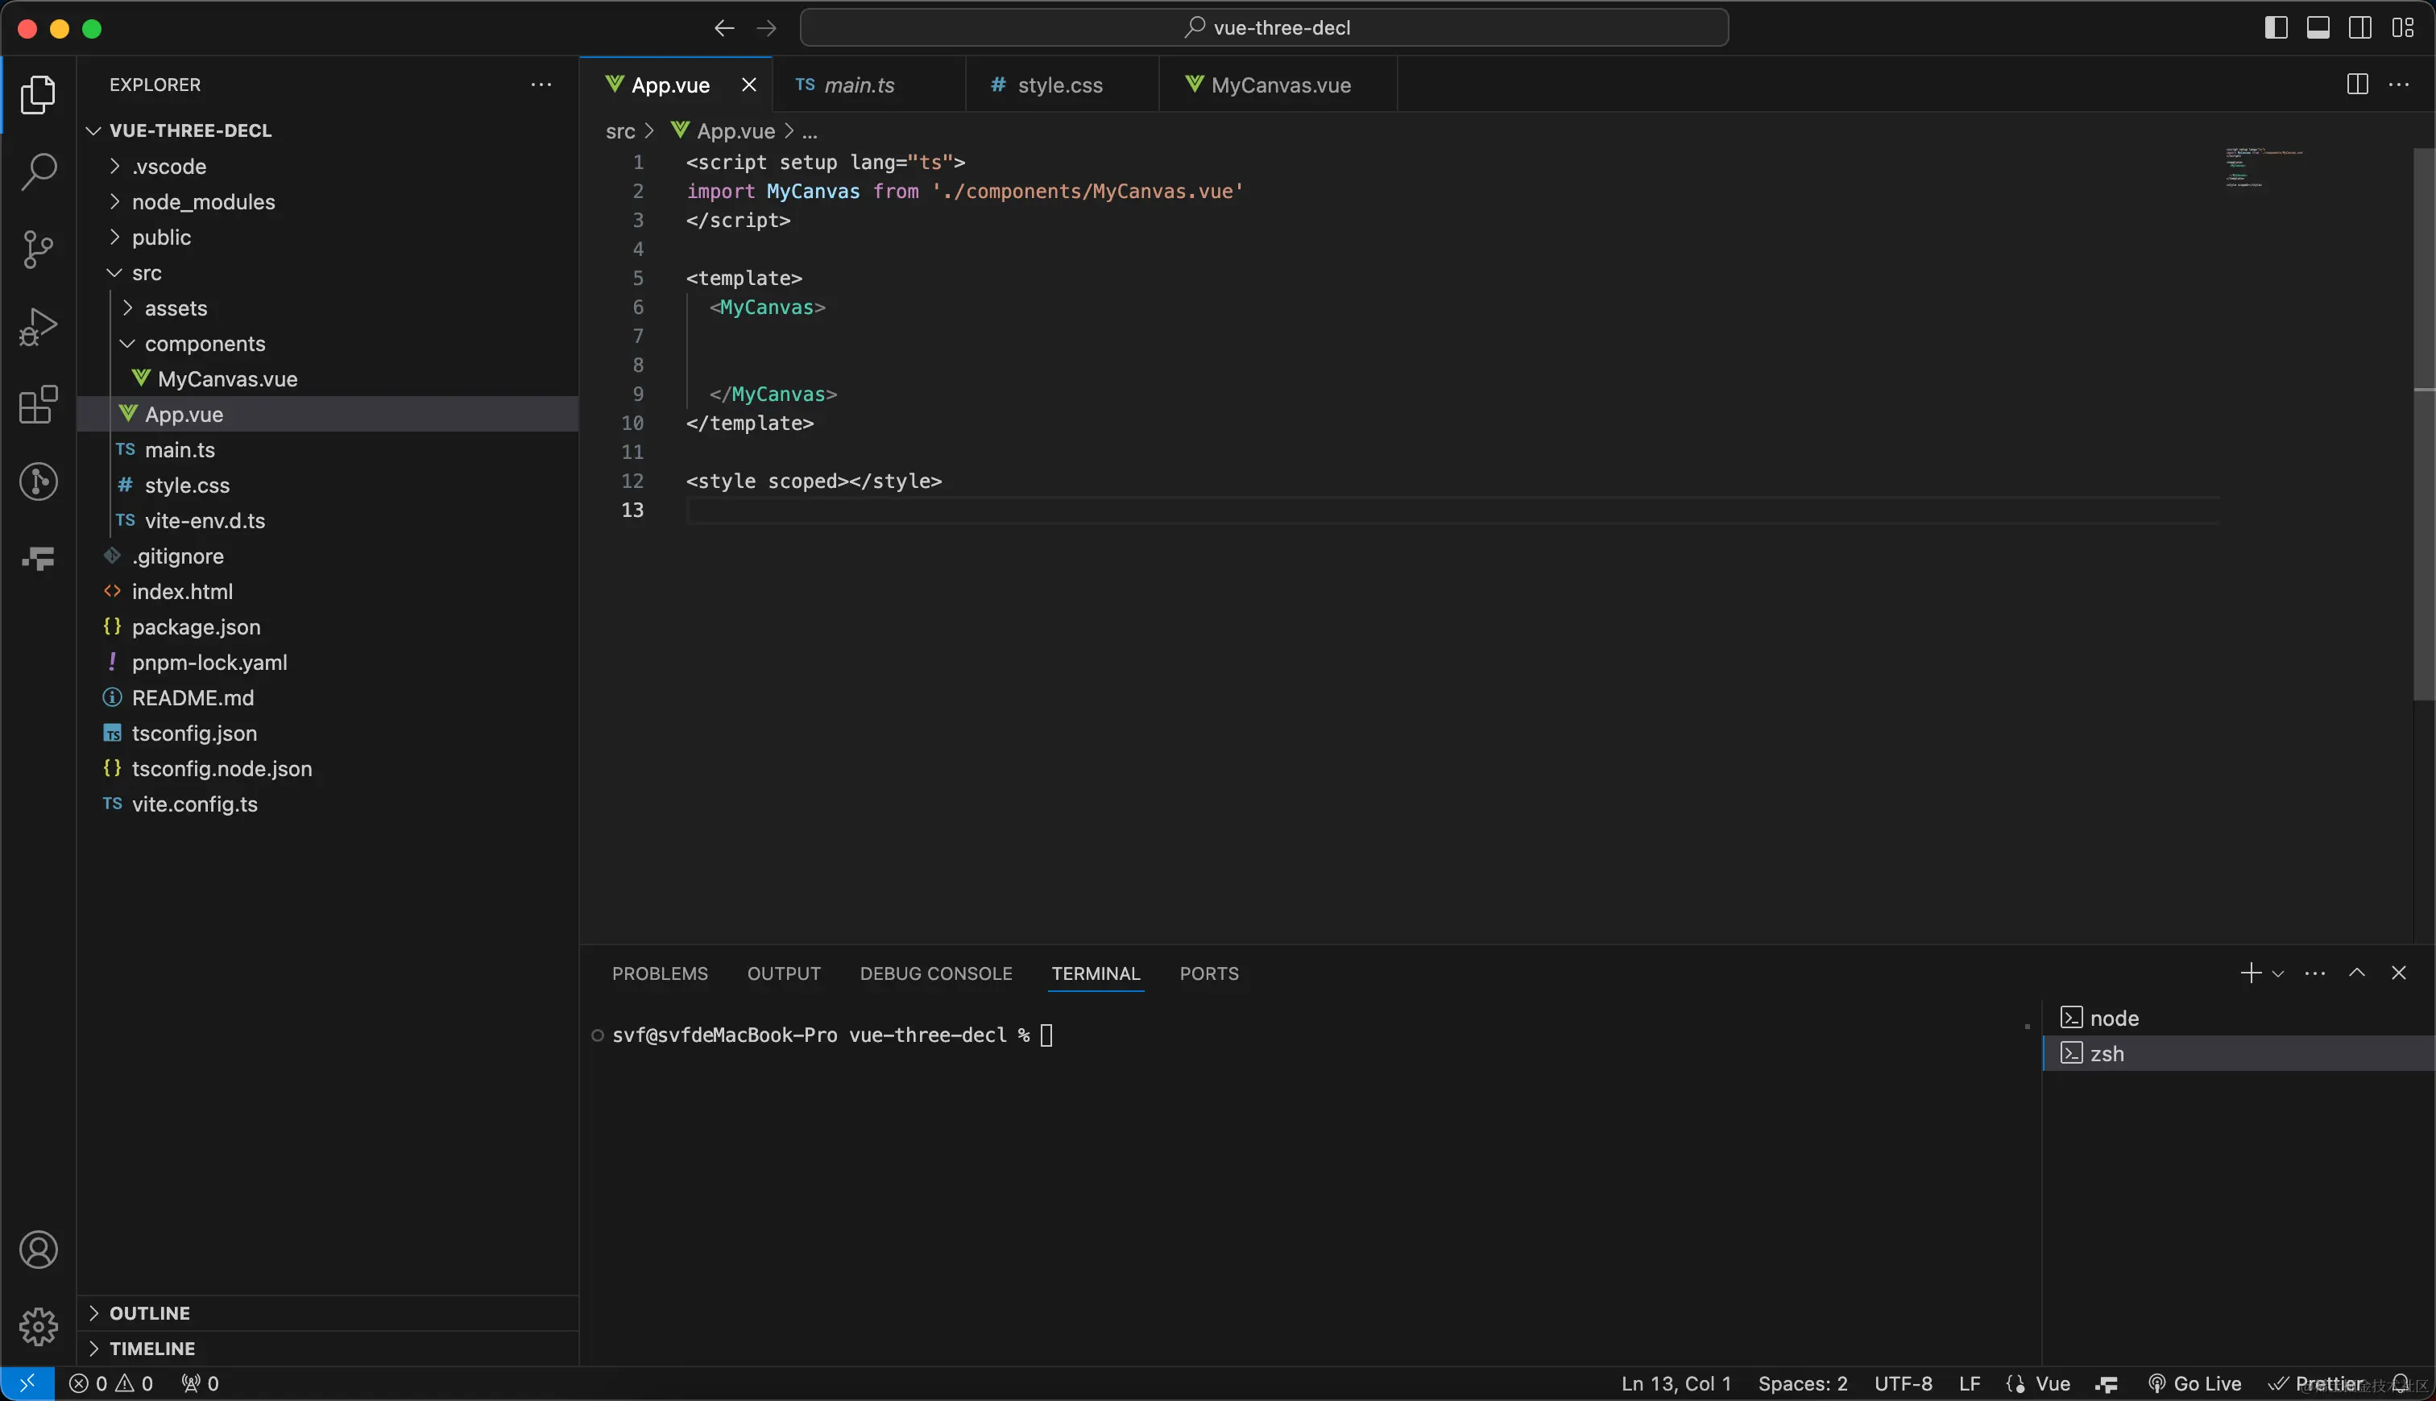The image size is (2436, 1401).
Task: Open the Accounts menu icon
Action: point(39,1250)
